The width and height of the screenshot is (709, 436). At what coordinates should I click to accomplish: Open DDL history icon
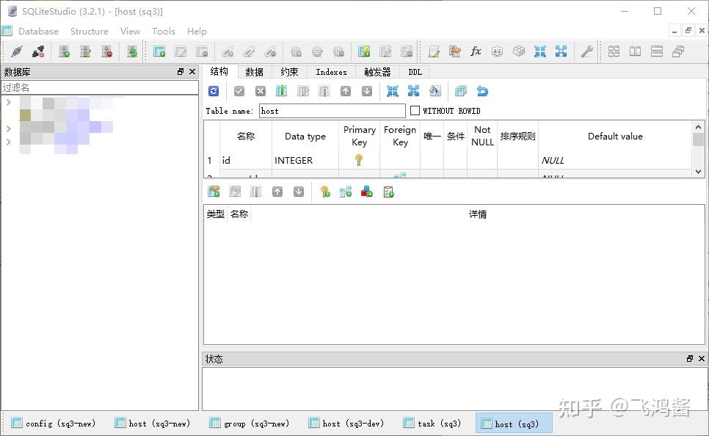[455, 51]
